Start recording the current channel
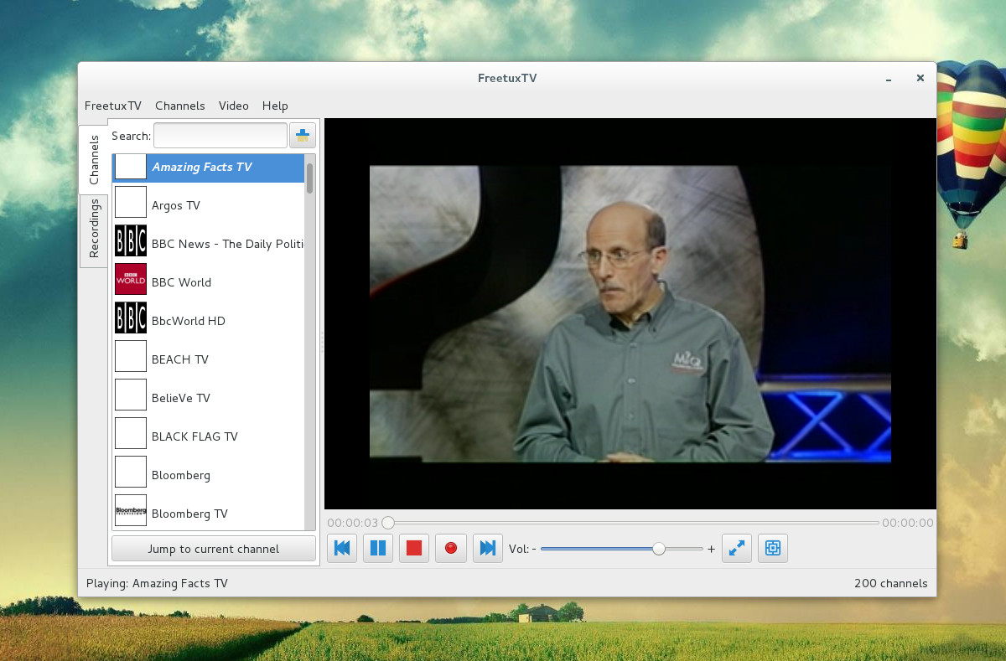1006x661 pixels. [451, 548]
